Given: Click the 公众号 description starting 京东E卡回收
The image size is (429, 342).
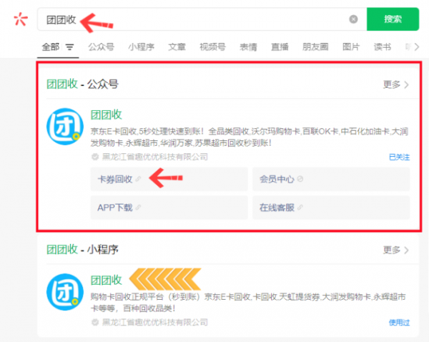Looking at the screenshot, I should [x=250, y=137].
